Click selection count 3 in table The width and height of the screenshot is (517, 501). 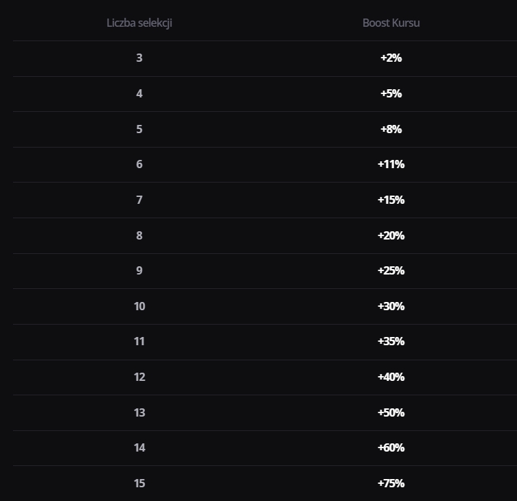click(x=139, y=58)
